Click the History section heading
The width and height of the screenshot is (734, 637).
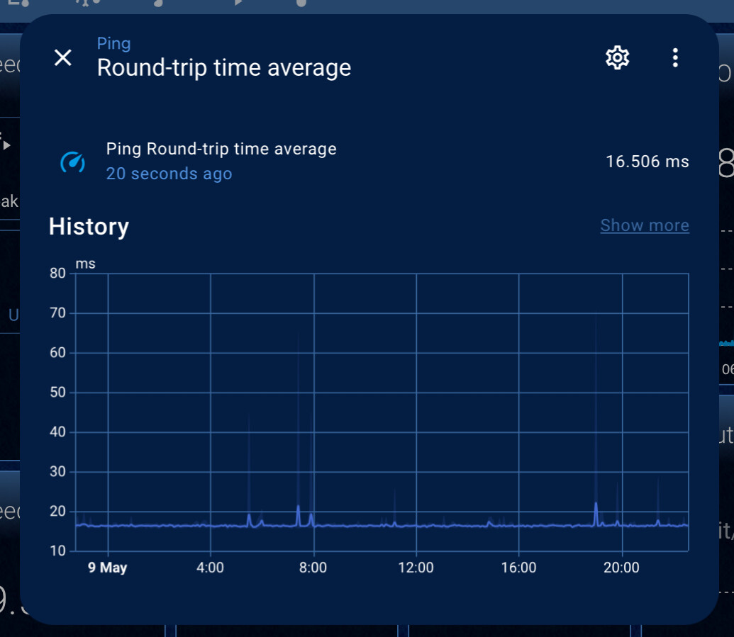pyautogui.click(x=89, y=227)
